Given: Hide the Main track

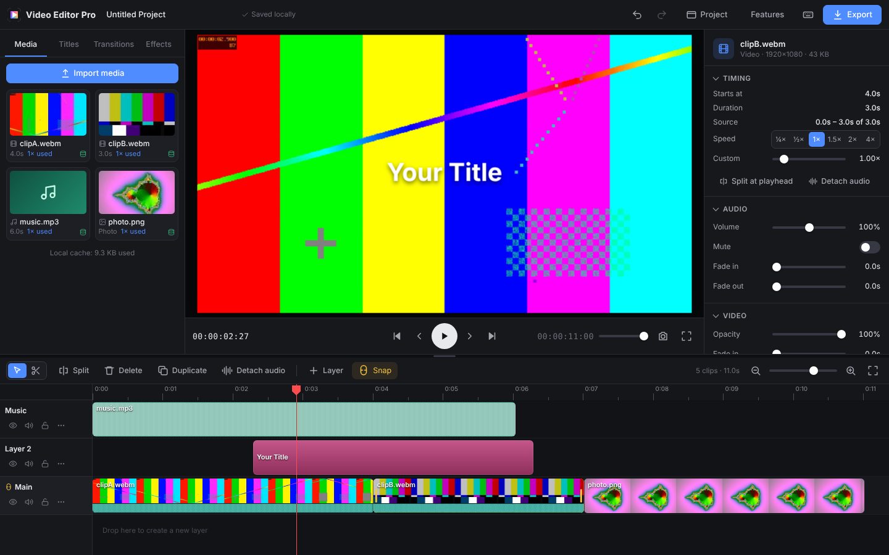Looking at the screenshot, I should (13, 502).
